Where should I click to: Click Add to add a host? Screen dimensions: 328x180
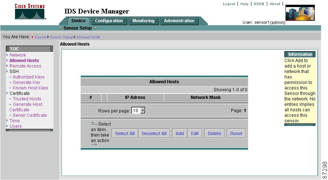coord(180,134)
